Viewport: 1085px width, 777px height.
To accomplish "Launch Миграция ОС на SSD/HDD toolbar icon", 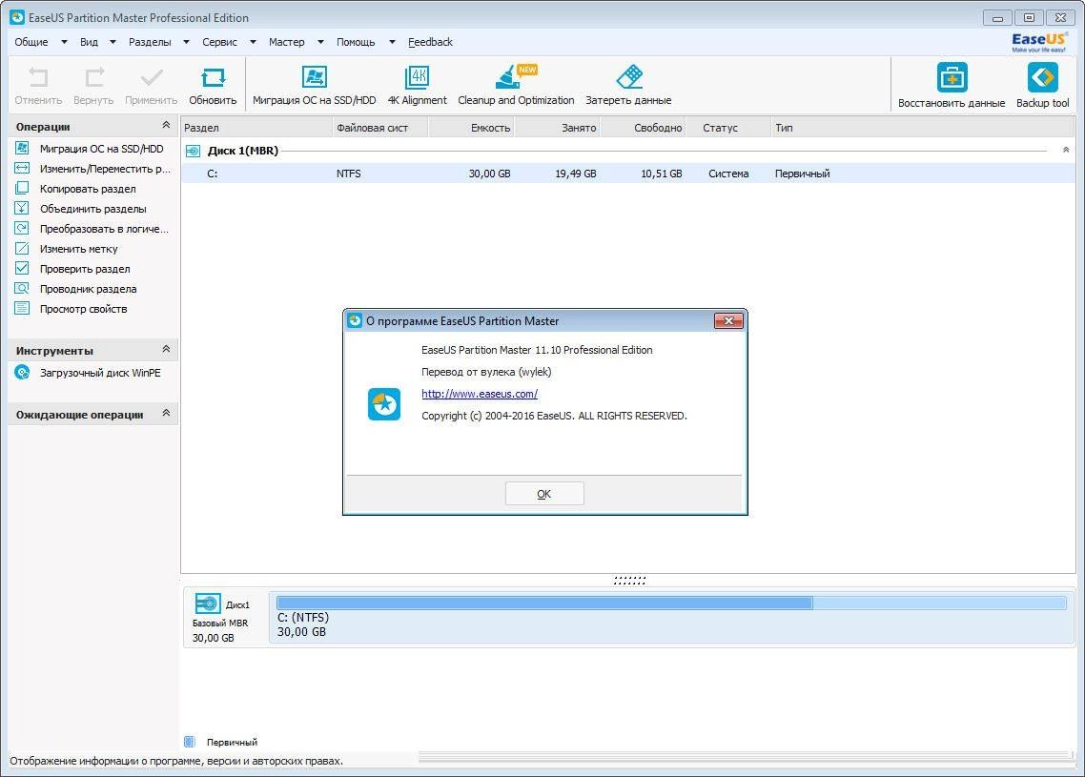I will point(314,77).
